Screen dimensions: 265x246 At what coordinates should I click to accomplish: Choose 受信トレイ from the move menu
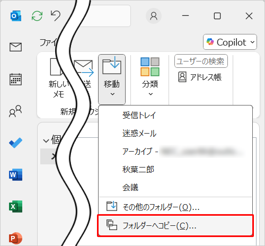coord(175,115)
